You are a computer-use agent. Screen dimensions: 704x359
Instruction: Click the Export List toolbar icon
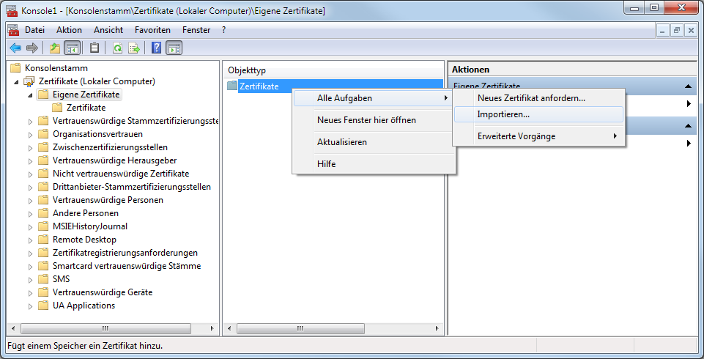(x=134, y=48)
